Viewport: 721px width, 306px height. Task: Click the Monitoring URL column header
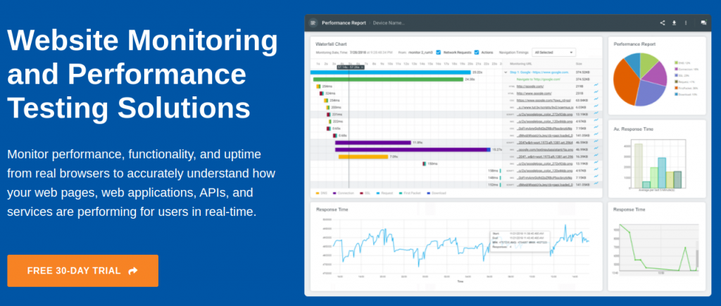click(x=522, y=64)
